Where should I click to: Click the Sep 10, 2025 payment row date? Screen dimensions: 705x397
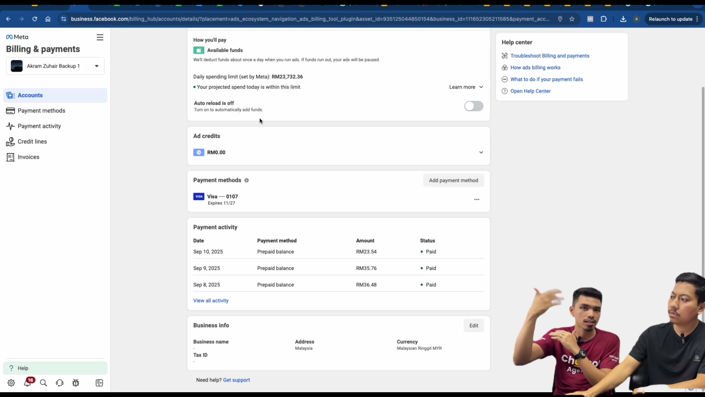(x=208, y=252)
